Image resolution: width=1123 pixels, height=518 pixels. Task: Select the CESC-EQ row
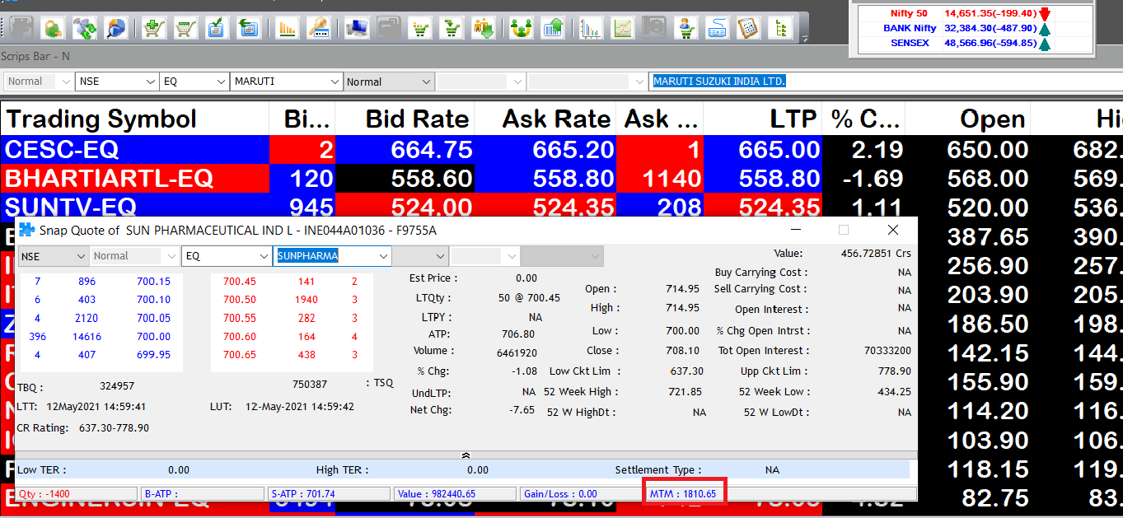coord(561,149)
